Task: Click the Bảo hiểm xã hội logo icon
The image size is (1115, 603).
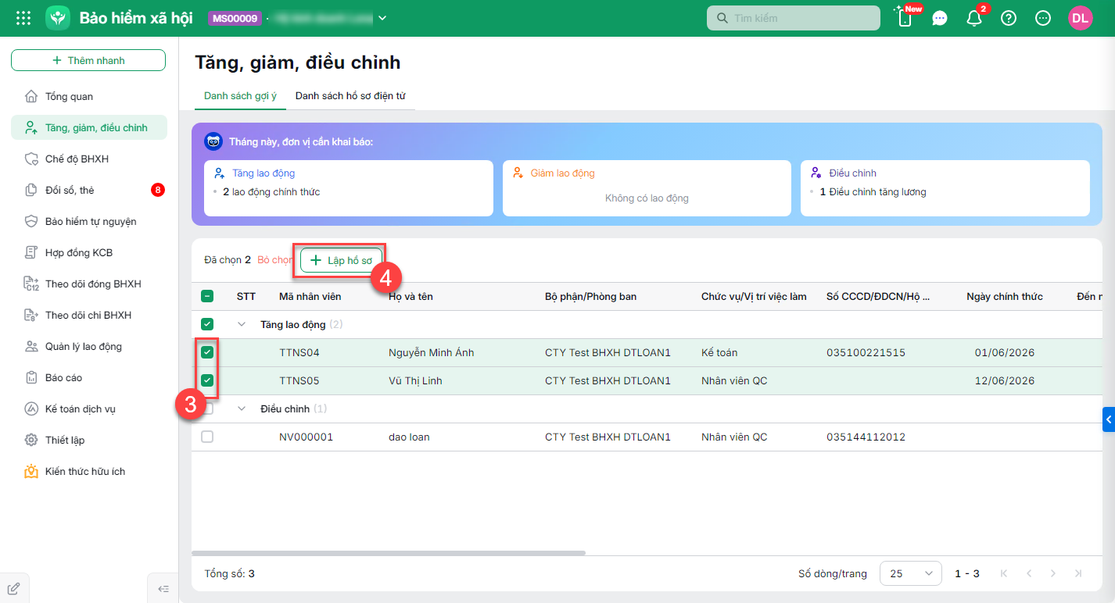Action: (x=58, y=18)
